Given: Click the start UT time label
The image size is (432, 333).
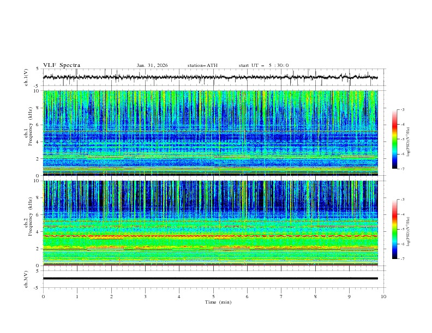Looking at the screenshot, I should pos(263,65).
